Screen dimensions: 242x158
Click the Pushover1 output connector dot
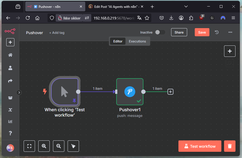[143, 92]
